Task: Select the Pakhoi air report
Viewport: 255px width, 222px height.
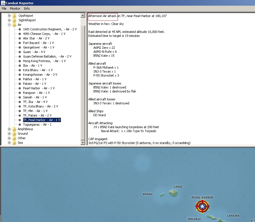Action: (35, 79)
